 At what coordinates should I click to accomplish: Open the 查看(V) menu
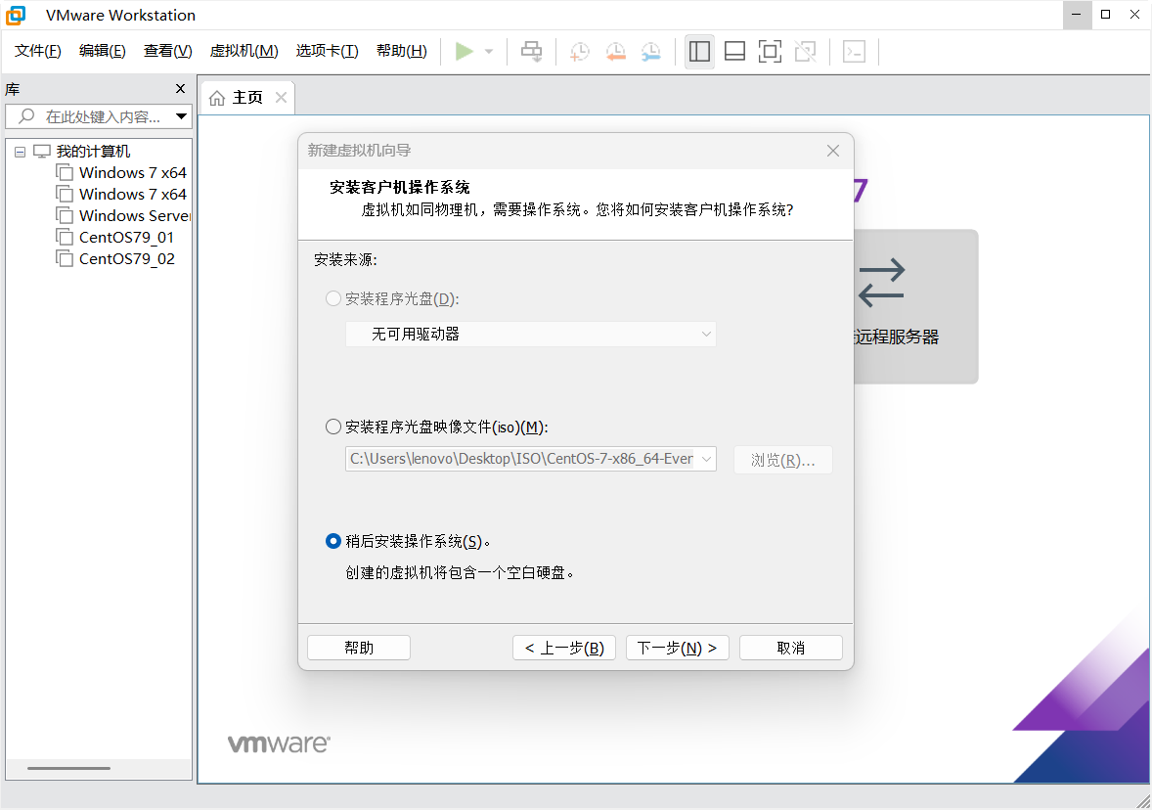click(167, 51)
